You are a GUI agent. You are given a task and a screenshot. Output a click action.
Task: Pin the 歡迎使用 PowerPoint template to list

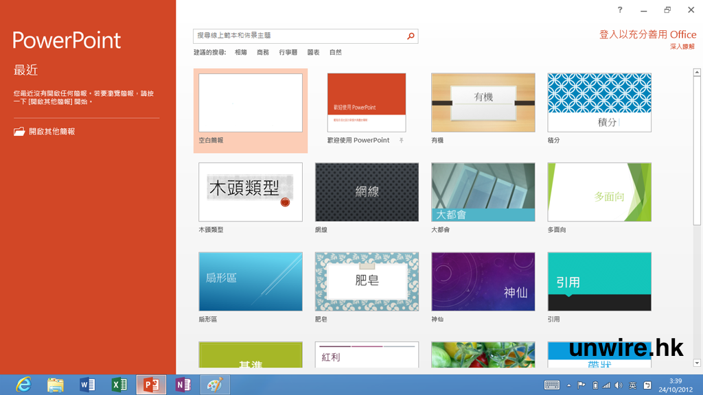click(x=401, y=141)
